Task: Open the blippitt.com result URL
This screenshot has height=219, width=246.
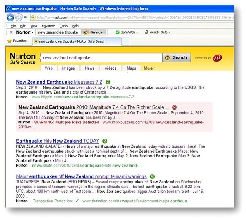Action: pos(83,97)
